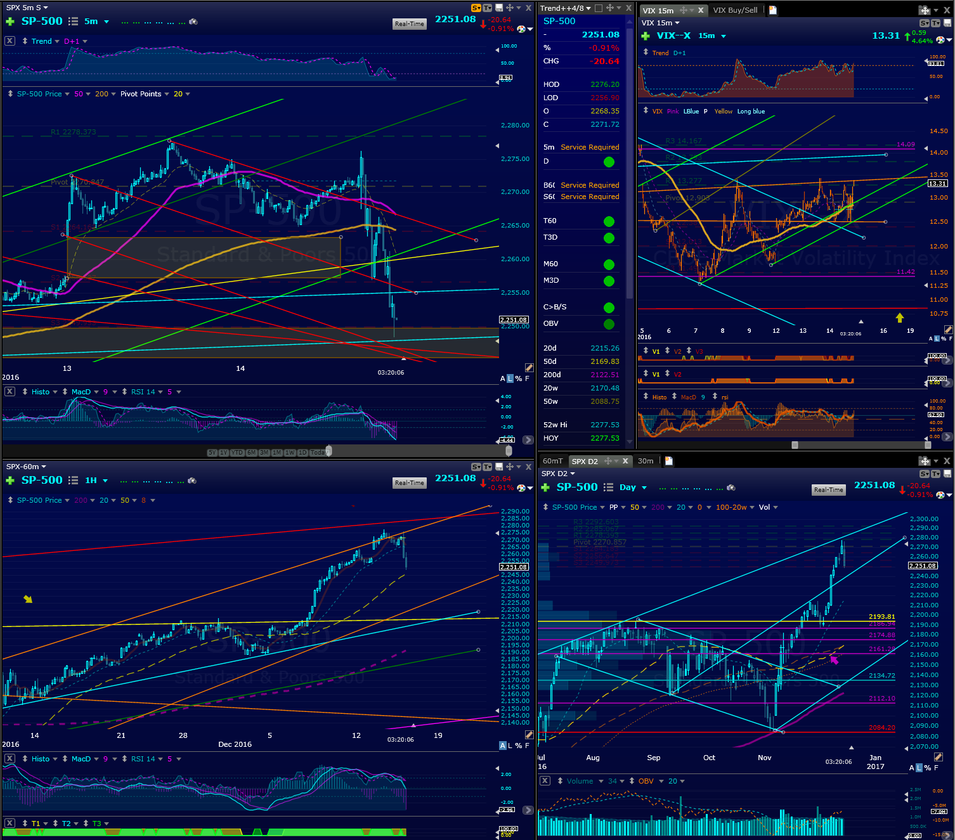Save SPX 5m chart with floppy disk icon
Image resolution: width=955 pixels, height=840 pixels.
(499, 8)
